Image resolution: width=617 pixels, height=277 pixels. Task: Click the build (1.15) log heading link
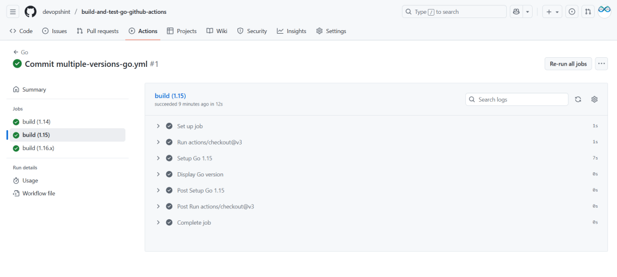point(171,96)
